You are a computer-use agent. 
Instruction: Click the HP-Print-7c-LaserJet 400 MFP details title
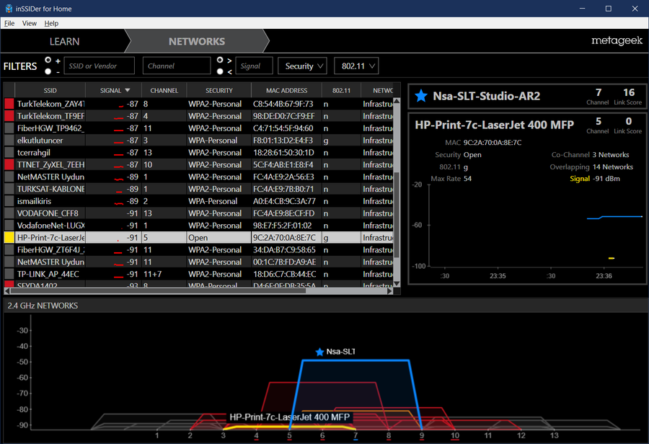(x=494, y=125)
